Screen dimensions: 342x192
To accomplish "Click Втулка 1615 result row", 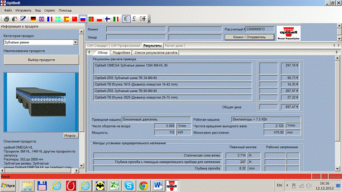I will pyautogui.click(x=172, y=84).
